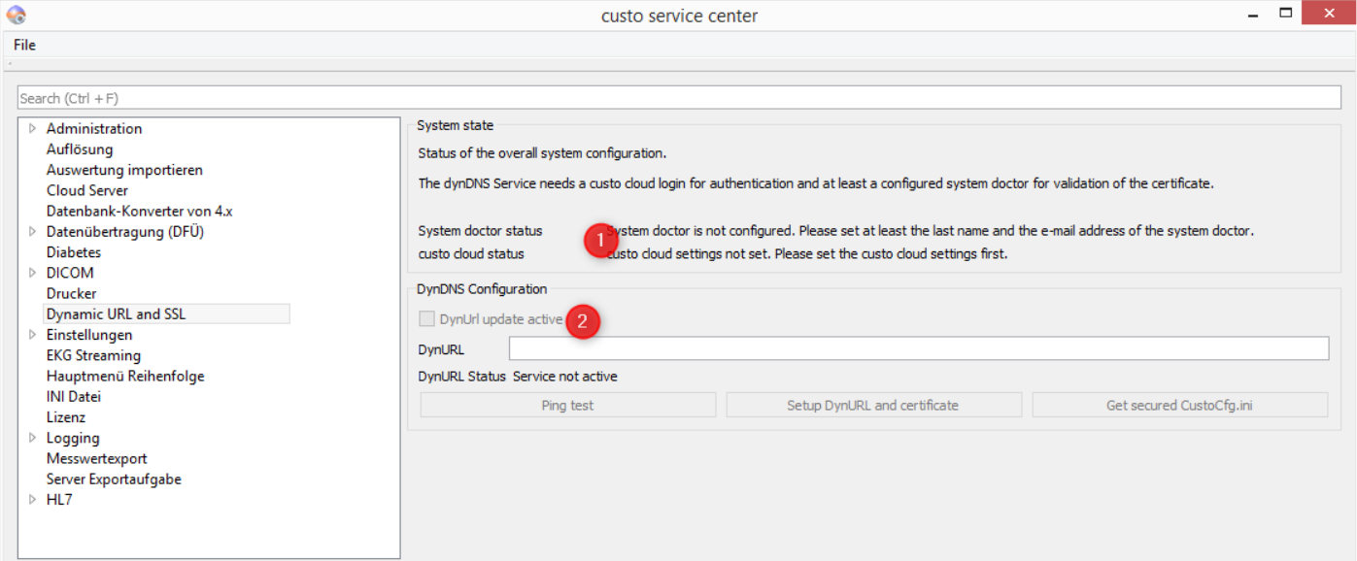1357x561 pixels.
Task: Click red annotation marker number 1
Action: click(x=600, y=239)
